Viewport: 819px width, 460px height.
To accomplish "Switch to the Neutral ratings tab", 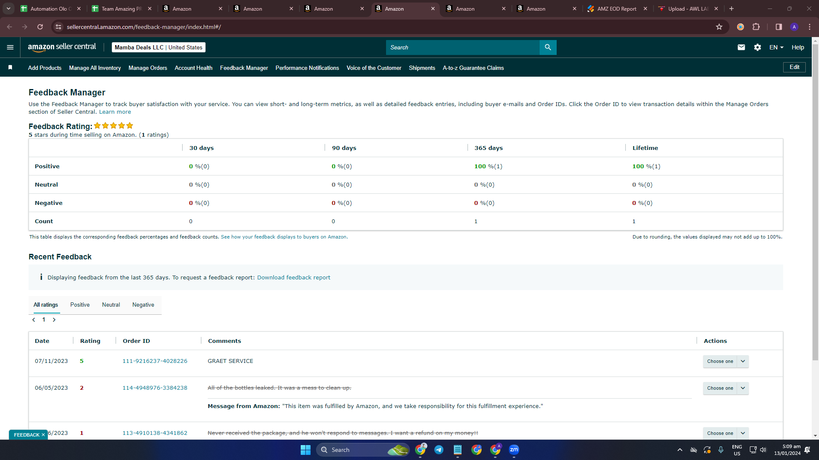I will point(111,305).
